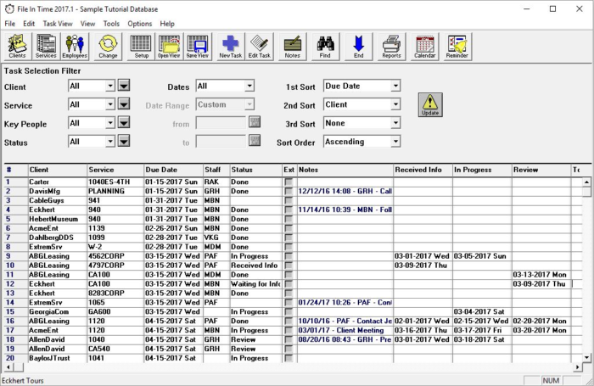Click the Edit Task toolbar icon
The width and height of the screenshot is (594, 386).
pyautogui.click(x=259, y=46)
